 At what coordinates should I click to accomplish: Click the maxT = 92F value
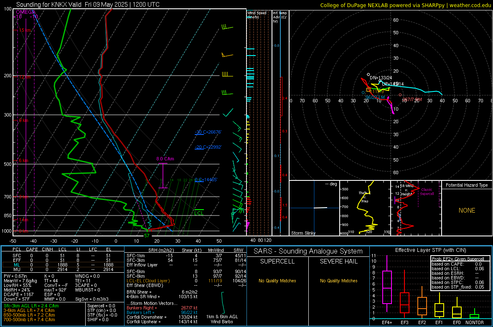click(x=55, y=289)
